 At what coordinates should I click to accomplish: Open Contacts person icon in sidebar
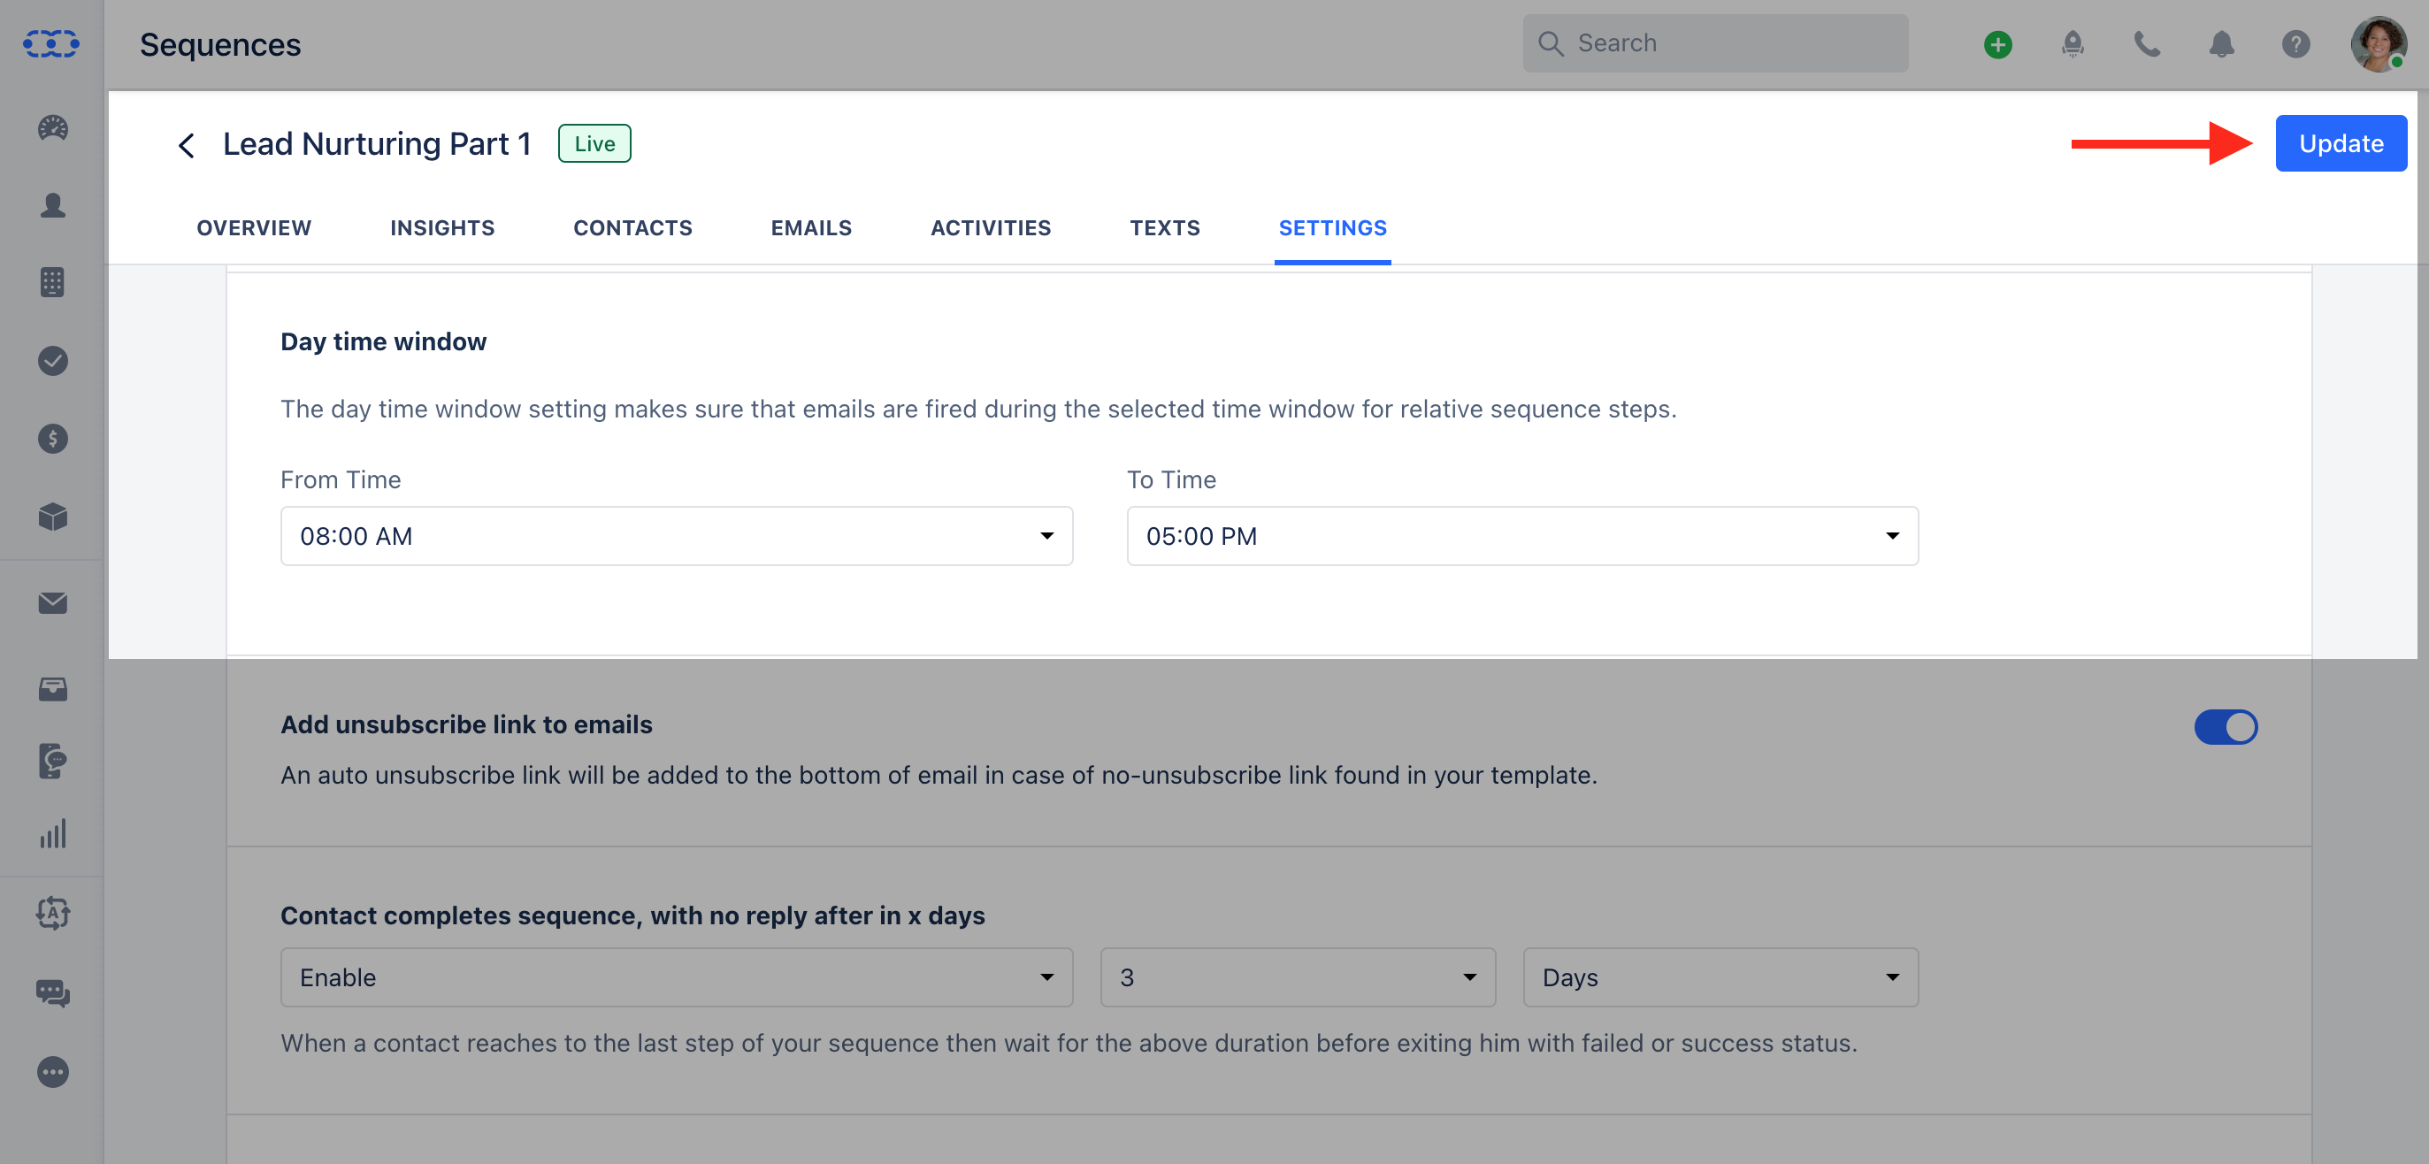click(53, 205)
